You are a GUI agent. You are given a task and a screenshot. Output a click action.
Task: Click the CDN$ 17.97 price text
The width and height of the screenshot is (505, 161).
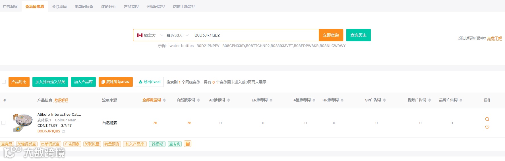pos(47,126)
